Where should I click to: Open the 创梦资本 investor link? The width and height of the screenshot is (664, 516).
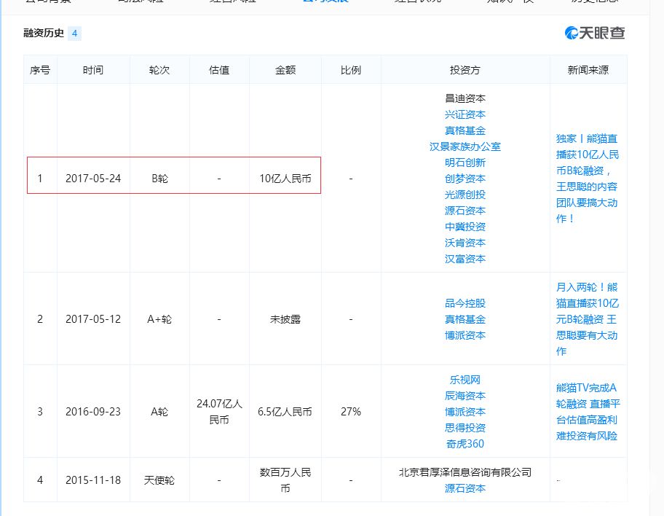pos(465,179)
